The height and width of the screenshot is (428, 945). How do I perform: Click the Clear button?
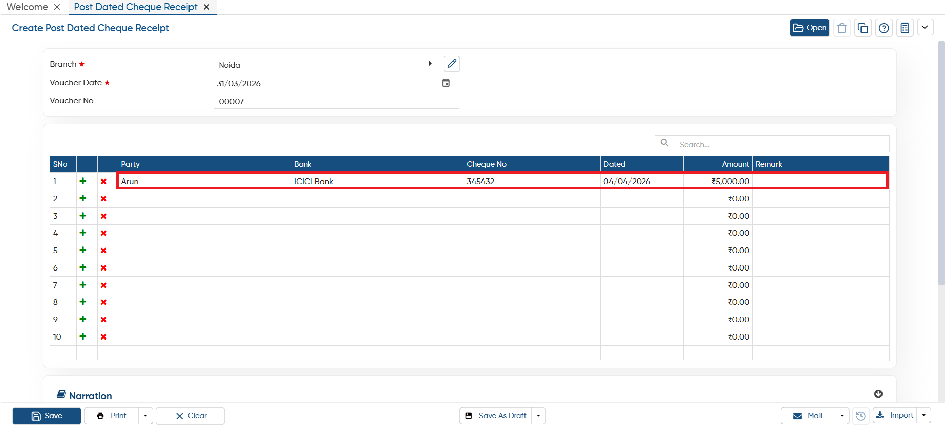(x=191, y=416)
